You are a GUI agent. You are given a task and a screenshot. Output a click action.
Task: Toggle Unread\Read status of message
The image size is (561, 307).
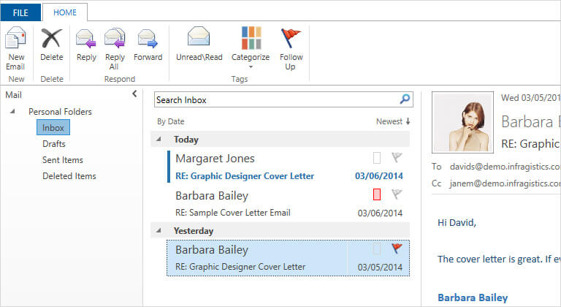click(199, 39)
